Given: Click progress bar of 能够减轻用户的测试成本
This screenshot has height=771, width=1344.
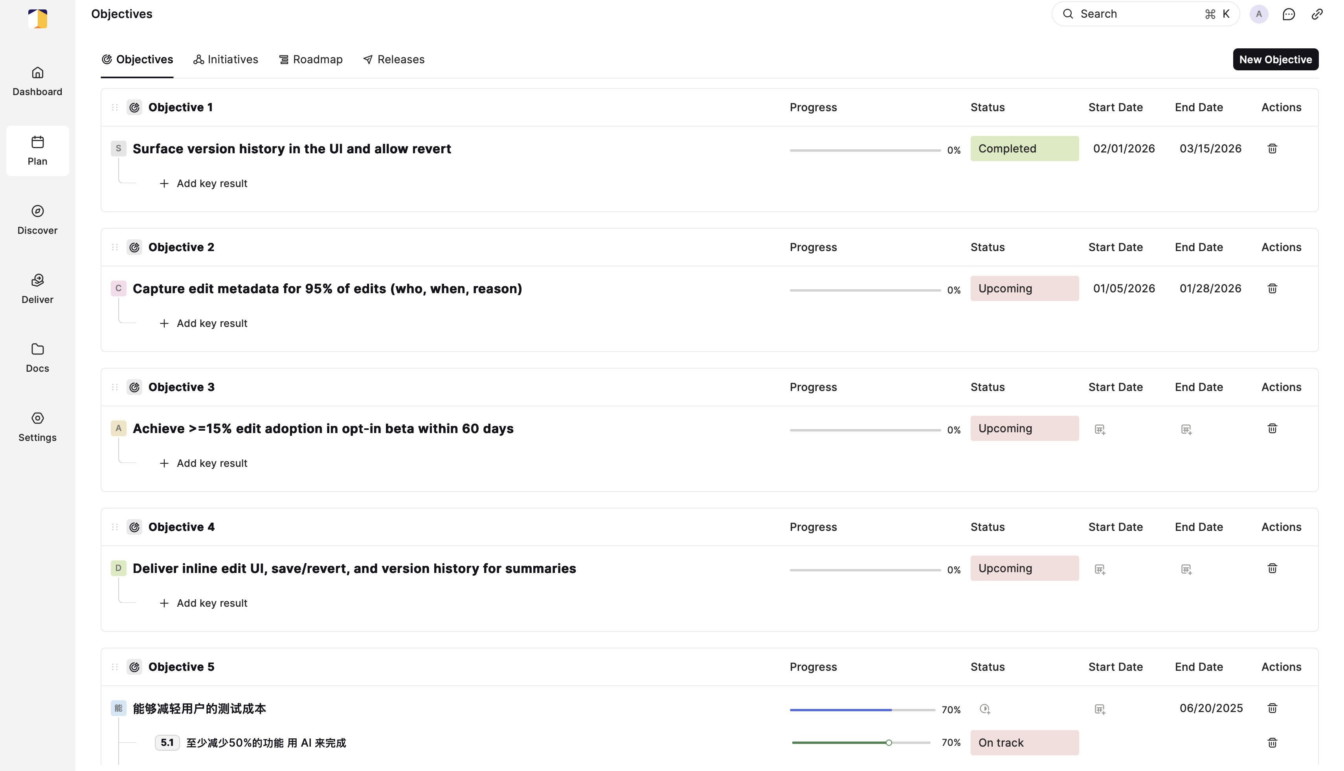Looking at the screenshot, I should click(x=862, y=710).
